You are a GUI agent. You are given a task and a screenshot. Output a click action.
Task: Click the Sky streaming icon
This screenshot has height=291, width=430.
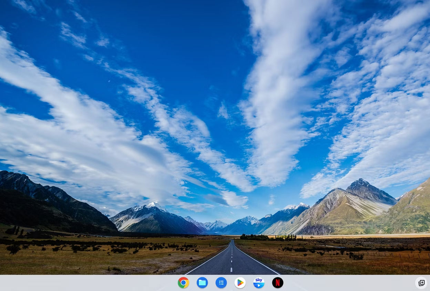tap(259, 283)
